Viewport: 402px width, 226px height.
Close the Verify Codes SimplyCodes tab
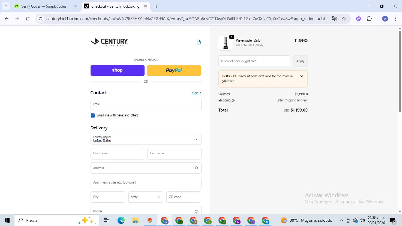(75, 6)
